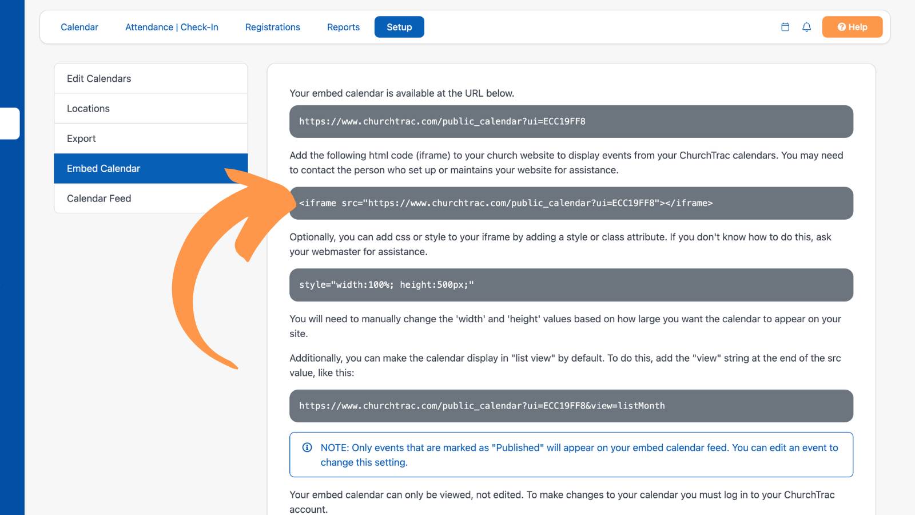915x515 pixels.
Task: Open the Reports tab
Action: (343, 27)
